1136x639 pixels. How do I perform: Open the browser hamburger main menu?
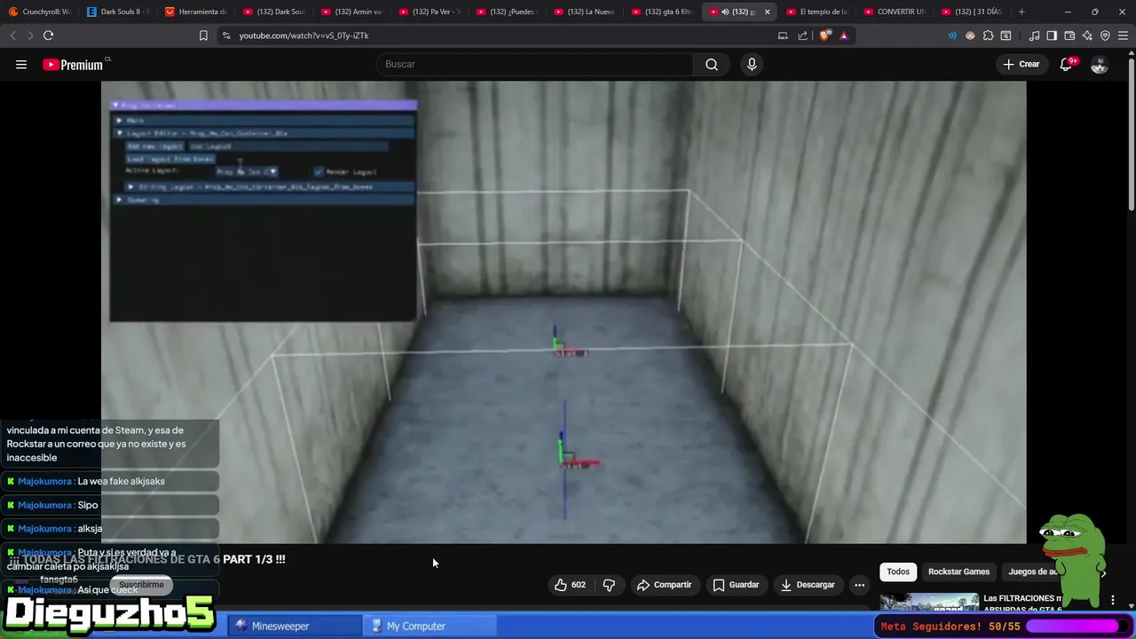(1123, 35)
